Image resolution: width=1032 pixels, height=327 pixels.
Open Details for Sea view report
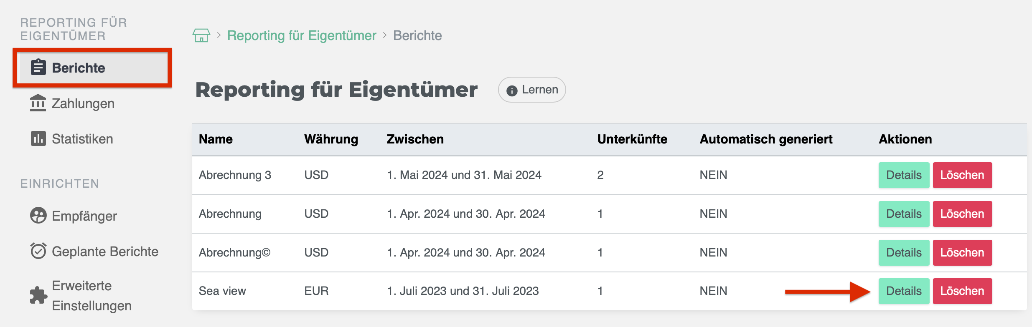pyautogui.click(x=903, y=291)
